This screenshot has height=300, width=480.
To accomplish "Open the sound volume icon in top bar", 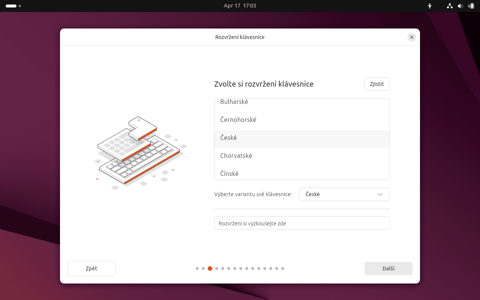I will point(460,6).
